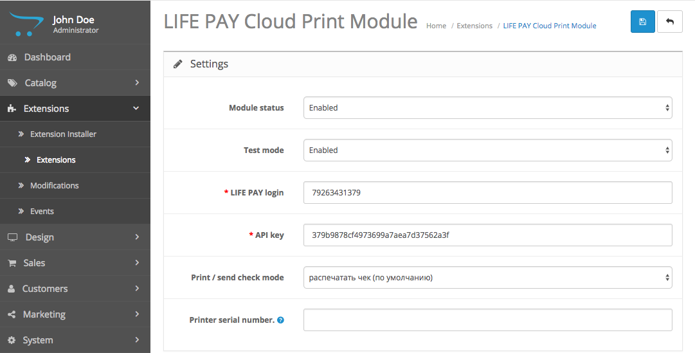Open the Test mode dropdown
The height and width of the screenshot is (353, 695).
(x=487, y=150)
